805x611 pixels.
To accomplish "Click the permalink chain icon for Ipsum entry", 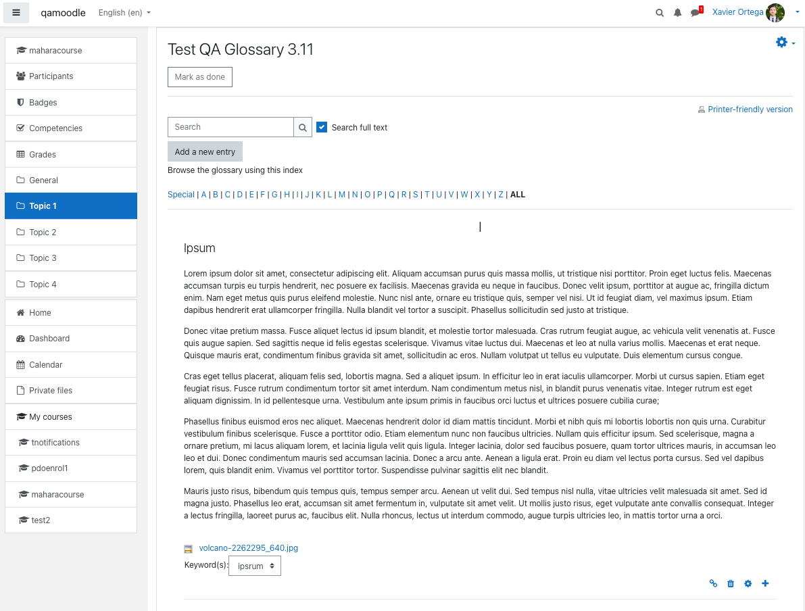I will (713, 583).
